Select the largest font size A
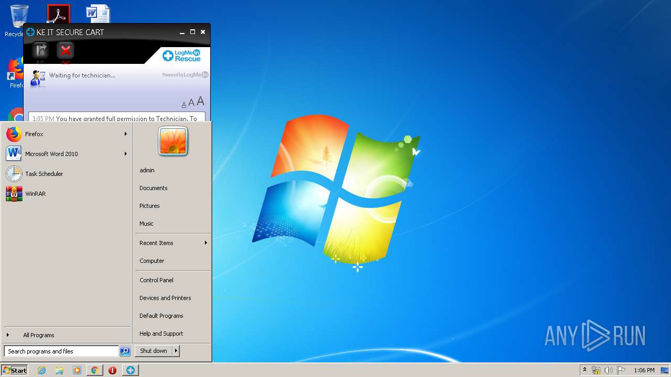 pos(200,102)
